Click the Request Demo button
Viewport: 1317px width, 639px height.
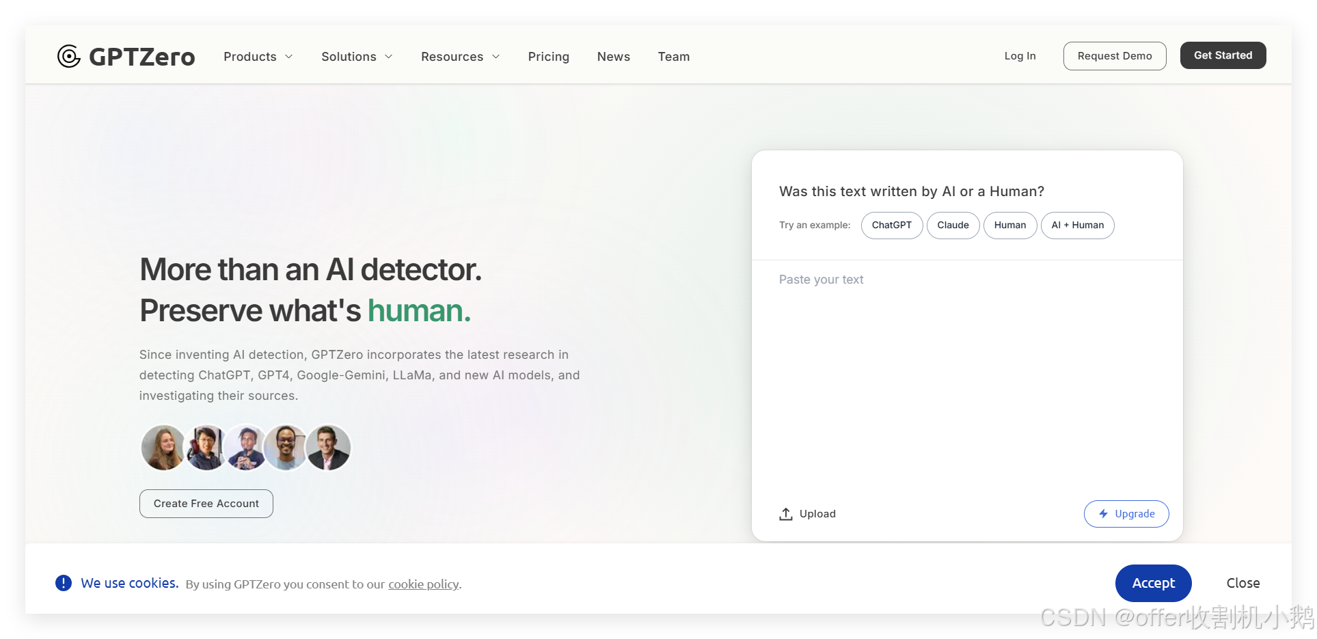click(1115, 56)
